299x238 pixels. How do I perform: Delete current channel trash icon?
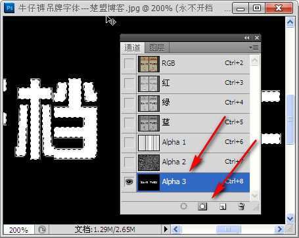[241, 206]
